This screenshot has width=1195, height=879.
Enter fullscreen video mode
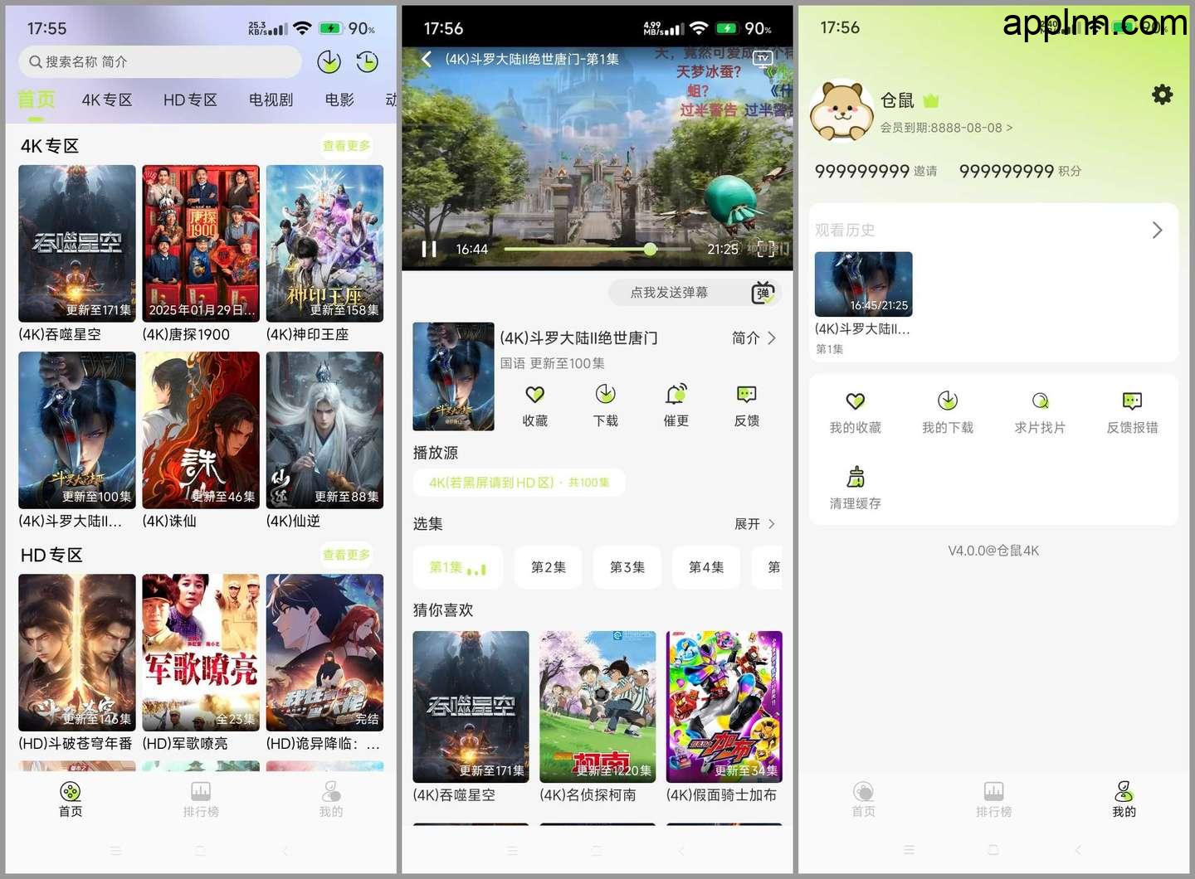766,250
